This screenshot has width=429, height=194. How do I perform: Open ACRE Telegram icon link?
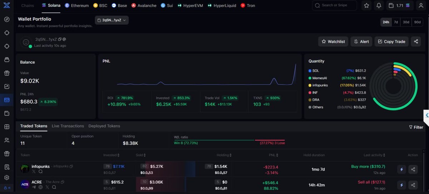click(x=34, y=187)
